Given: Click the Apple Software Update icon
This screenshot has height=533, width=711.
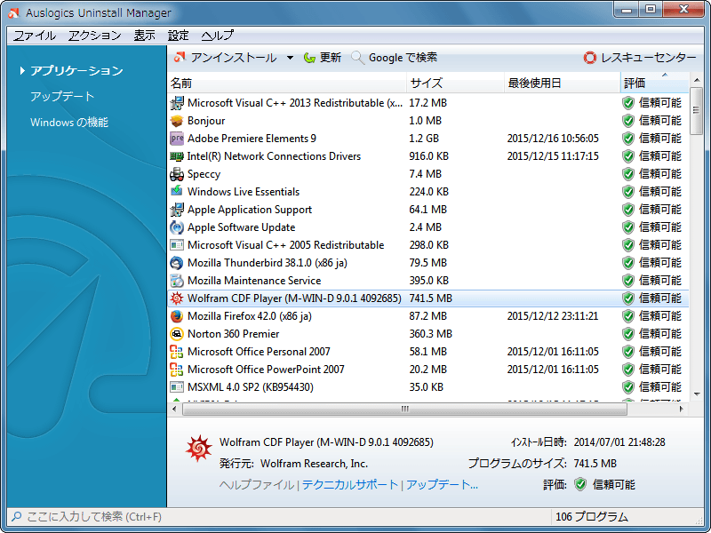Looking at the screenshot, I should 176,227.
